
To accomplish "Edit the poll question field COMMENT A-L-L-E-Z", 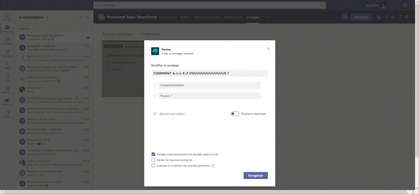I will click(x=209, y=73).
